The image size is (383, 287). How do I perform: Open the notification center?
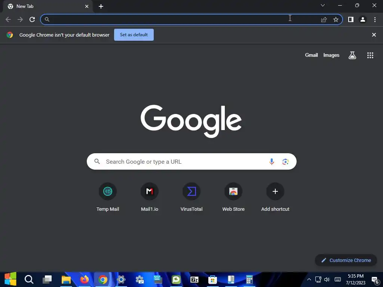[x=375, y=280]
